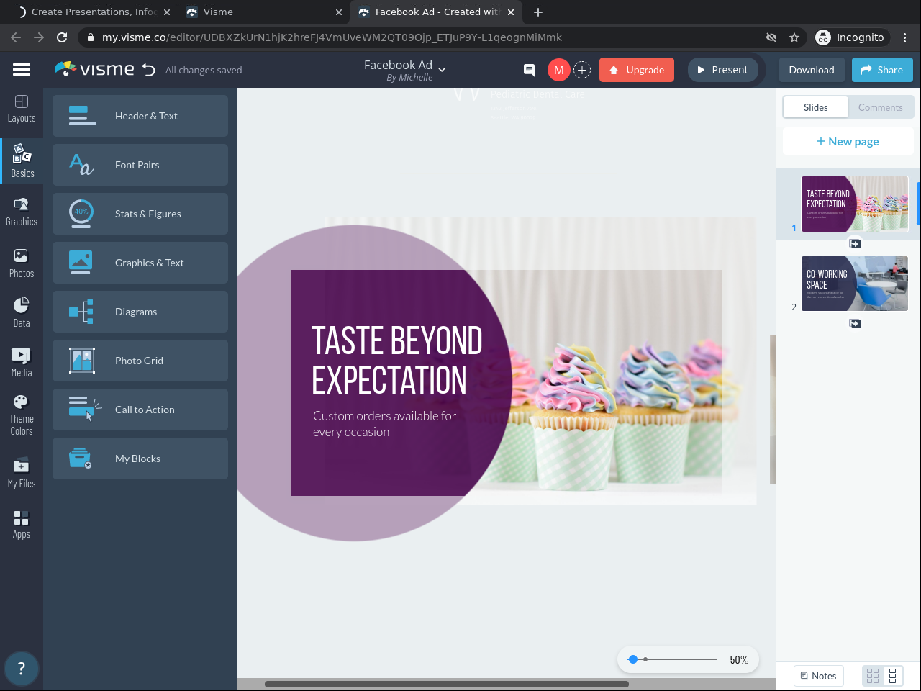Switch to the Visme browser tab
The width and height of the screenshot is (921, 691).
pyautogui.click(x=263, y=12)
